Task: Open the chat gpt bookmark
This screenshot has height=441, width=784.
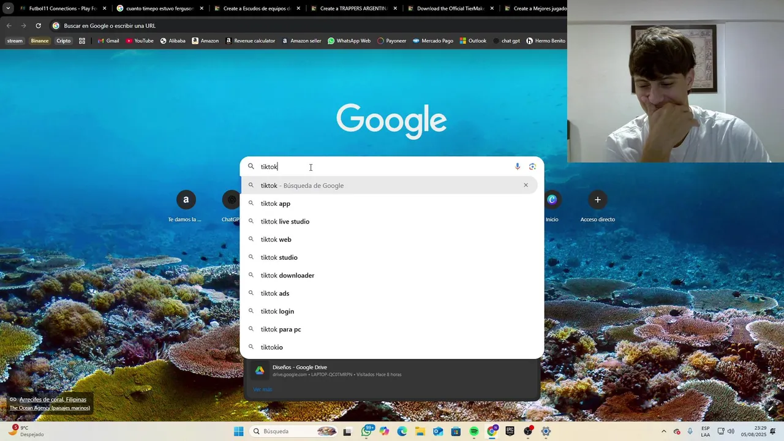Action: pyautogui.click(x=506, y=41)
